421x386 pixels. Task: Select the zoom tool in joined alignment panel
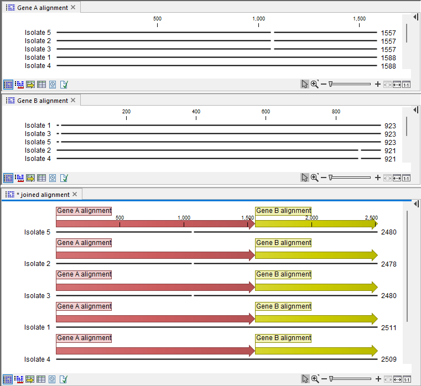tap(314, 379)
